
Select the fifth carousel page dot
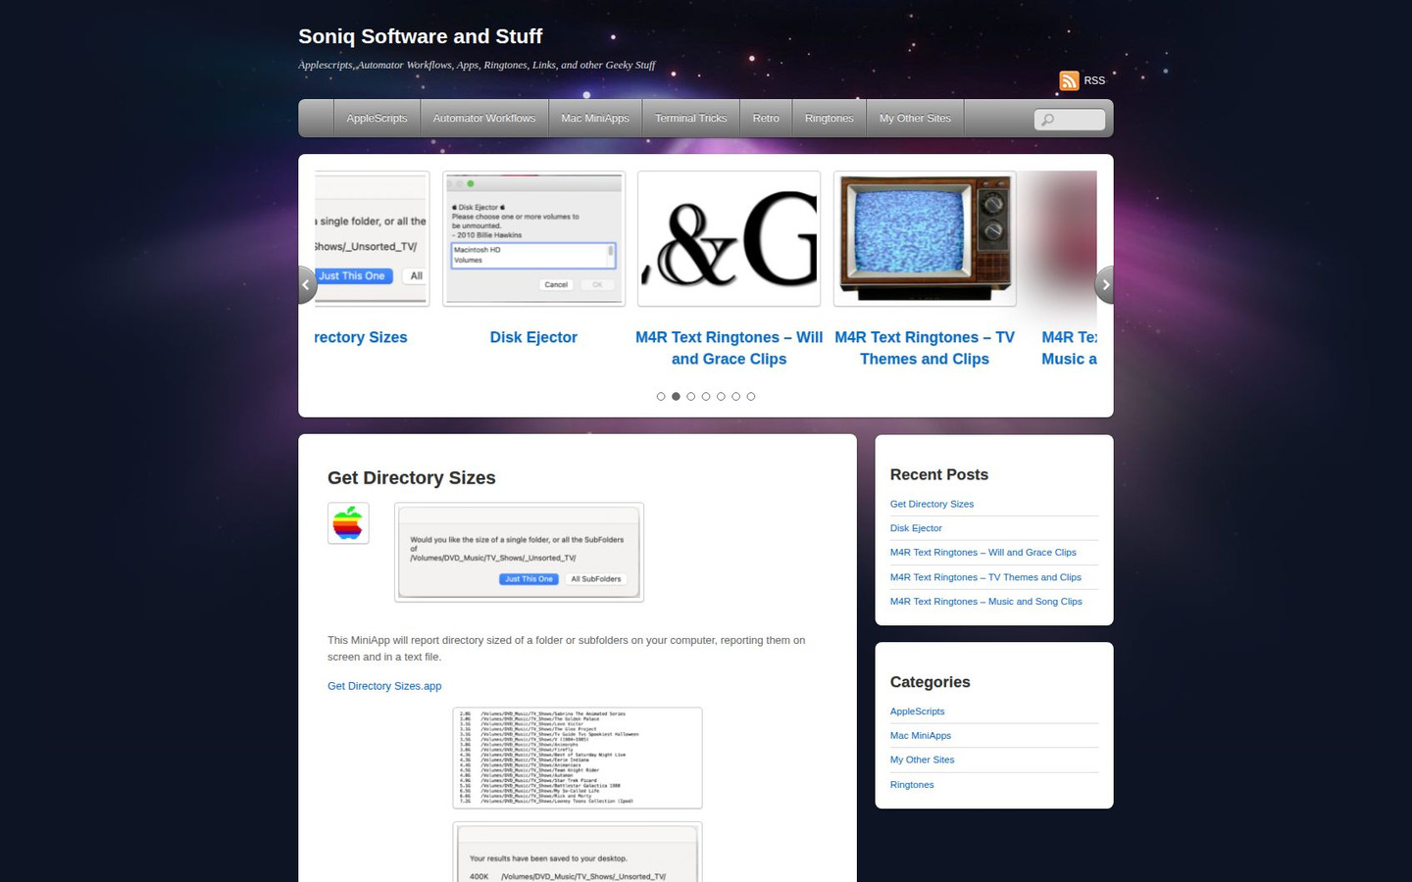point(721,397)
